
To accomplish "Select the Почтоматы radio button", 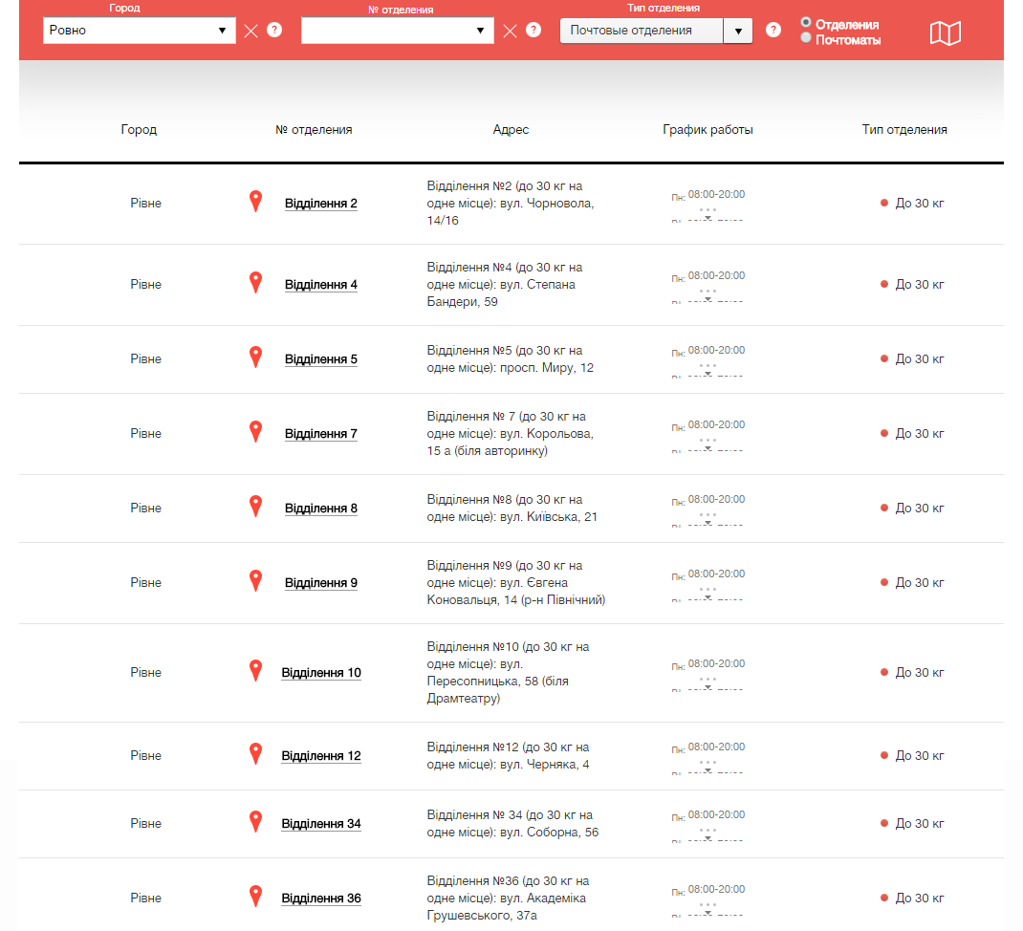I will (806, 38).
